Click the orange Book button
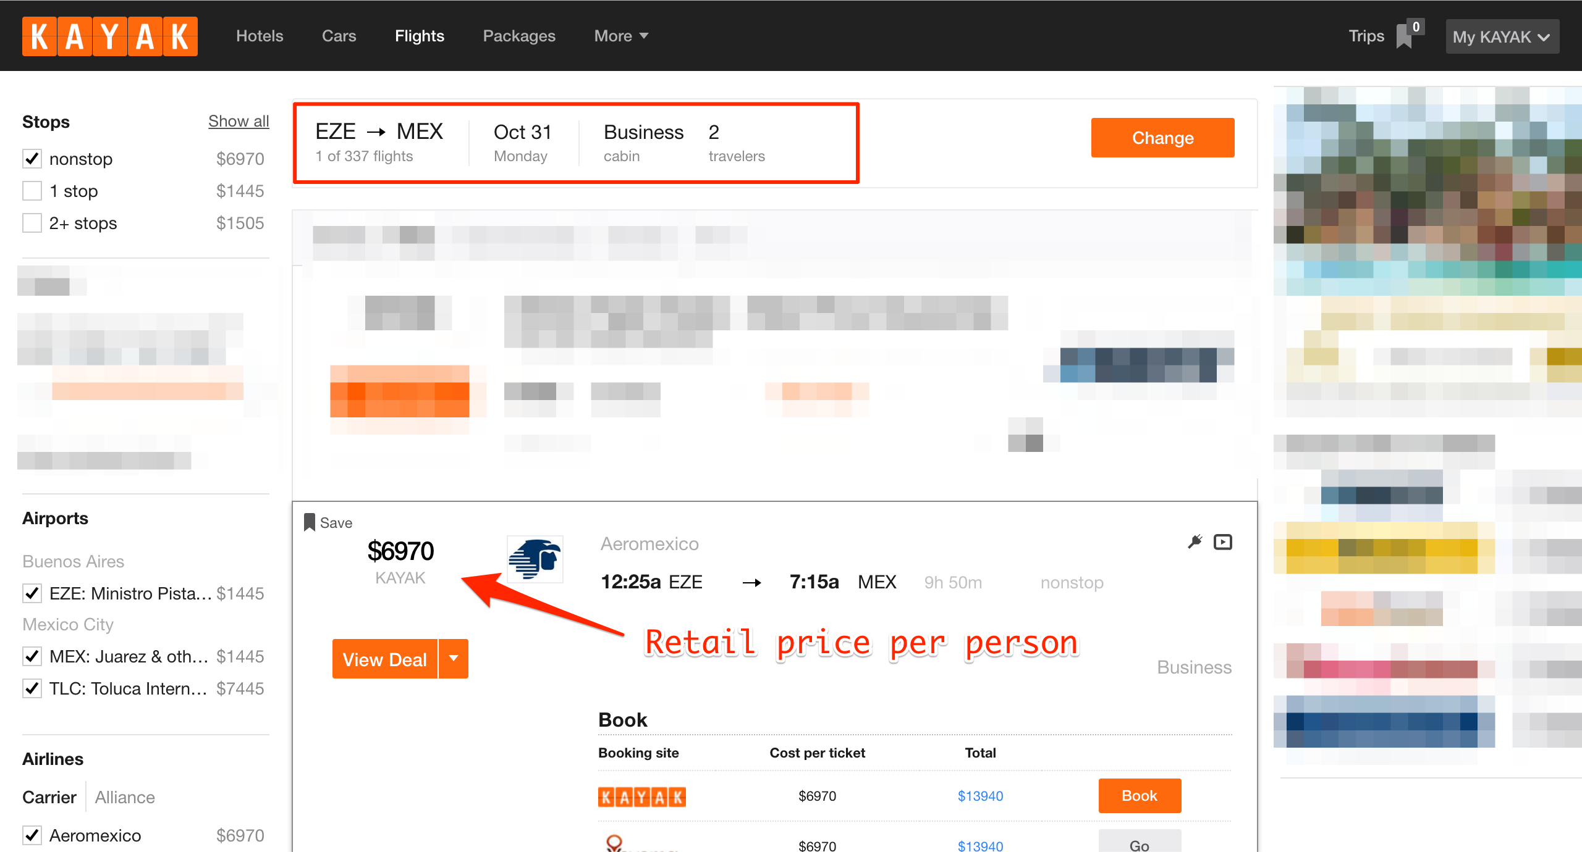The width and height of the screenshot is (1582, 852). [1139, 796]
